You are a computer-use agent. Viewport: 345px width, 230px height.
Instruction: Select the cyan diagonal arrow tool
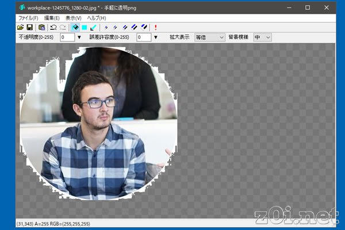point(94,28)
